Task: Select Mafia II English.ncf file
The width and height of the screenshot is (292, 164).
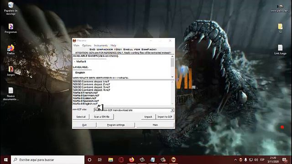Action: [85, 103]
